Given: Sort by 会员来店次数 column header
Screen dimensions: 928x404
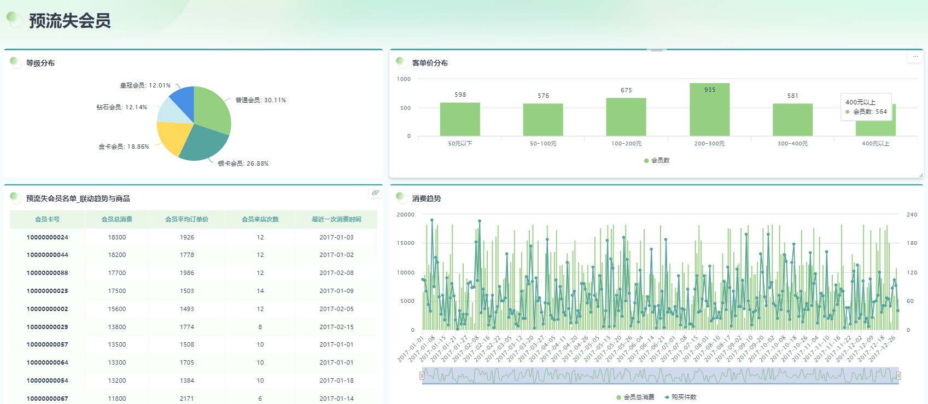Looking at the screenshot, I should [260, 219].
